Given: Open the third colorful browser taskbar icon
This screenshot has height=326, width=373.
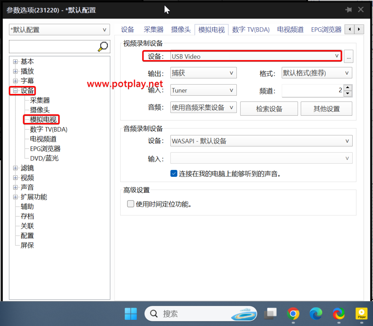Looking at the screenshot, I should (339, 314).
